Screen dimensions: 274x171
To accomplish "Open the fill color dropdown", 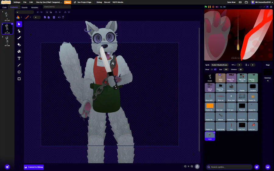I will [21, 17].
